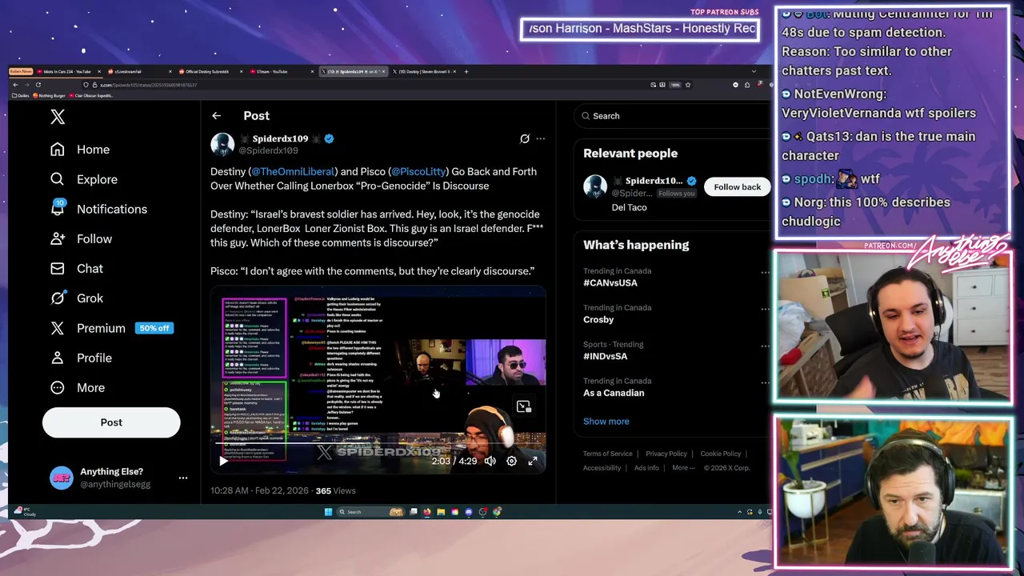Screen dimensions: 1024x576
Task: Mute the video with speaker icon
Action: pyautogui.click(x=490, y=461)
